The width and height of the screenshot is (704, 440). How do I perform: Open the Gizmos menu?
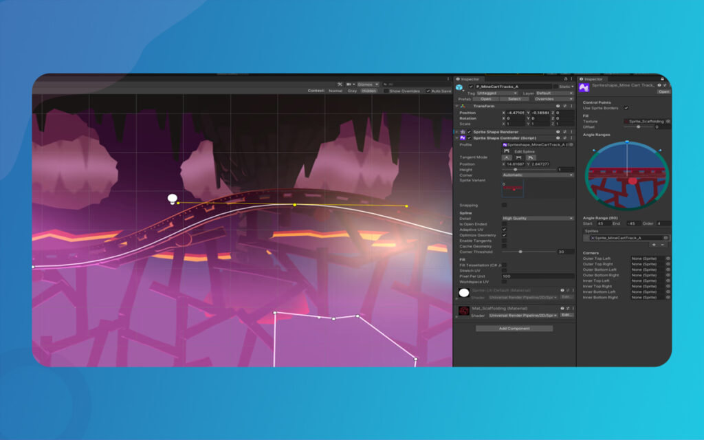point(368,83)
